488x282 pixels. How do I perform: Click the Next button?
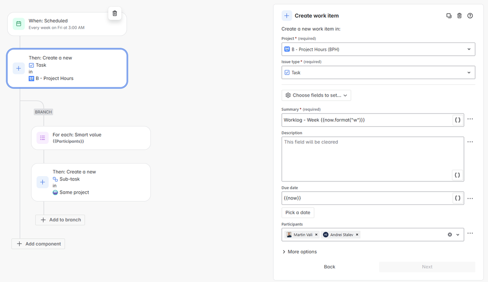pyautogui.click(x=427, y=267)
